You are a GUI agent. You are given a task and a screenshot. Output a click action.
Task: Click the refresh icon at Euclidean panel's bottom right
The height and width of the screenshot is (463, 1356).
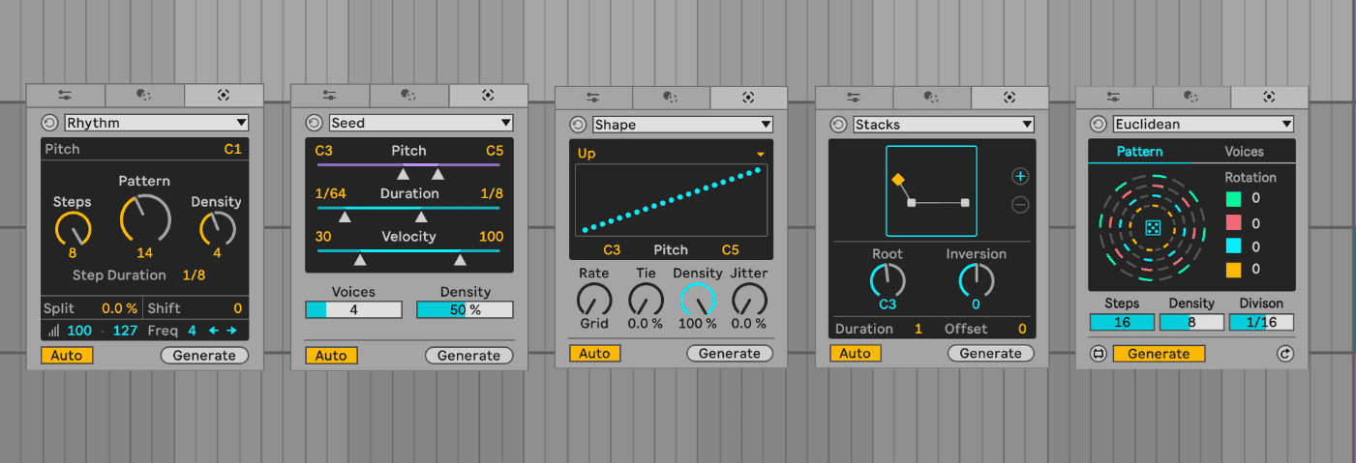[1284, 354]
